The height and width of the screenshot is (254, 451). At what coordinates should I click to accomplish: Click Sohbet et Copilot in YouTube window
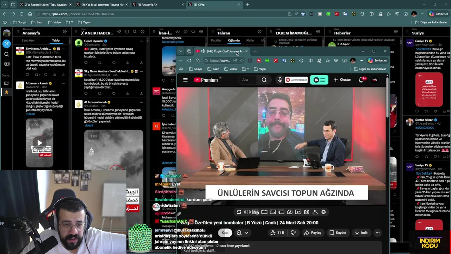[377, 61]
